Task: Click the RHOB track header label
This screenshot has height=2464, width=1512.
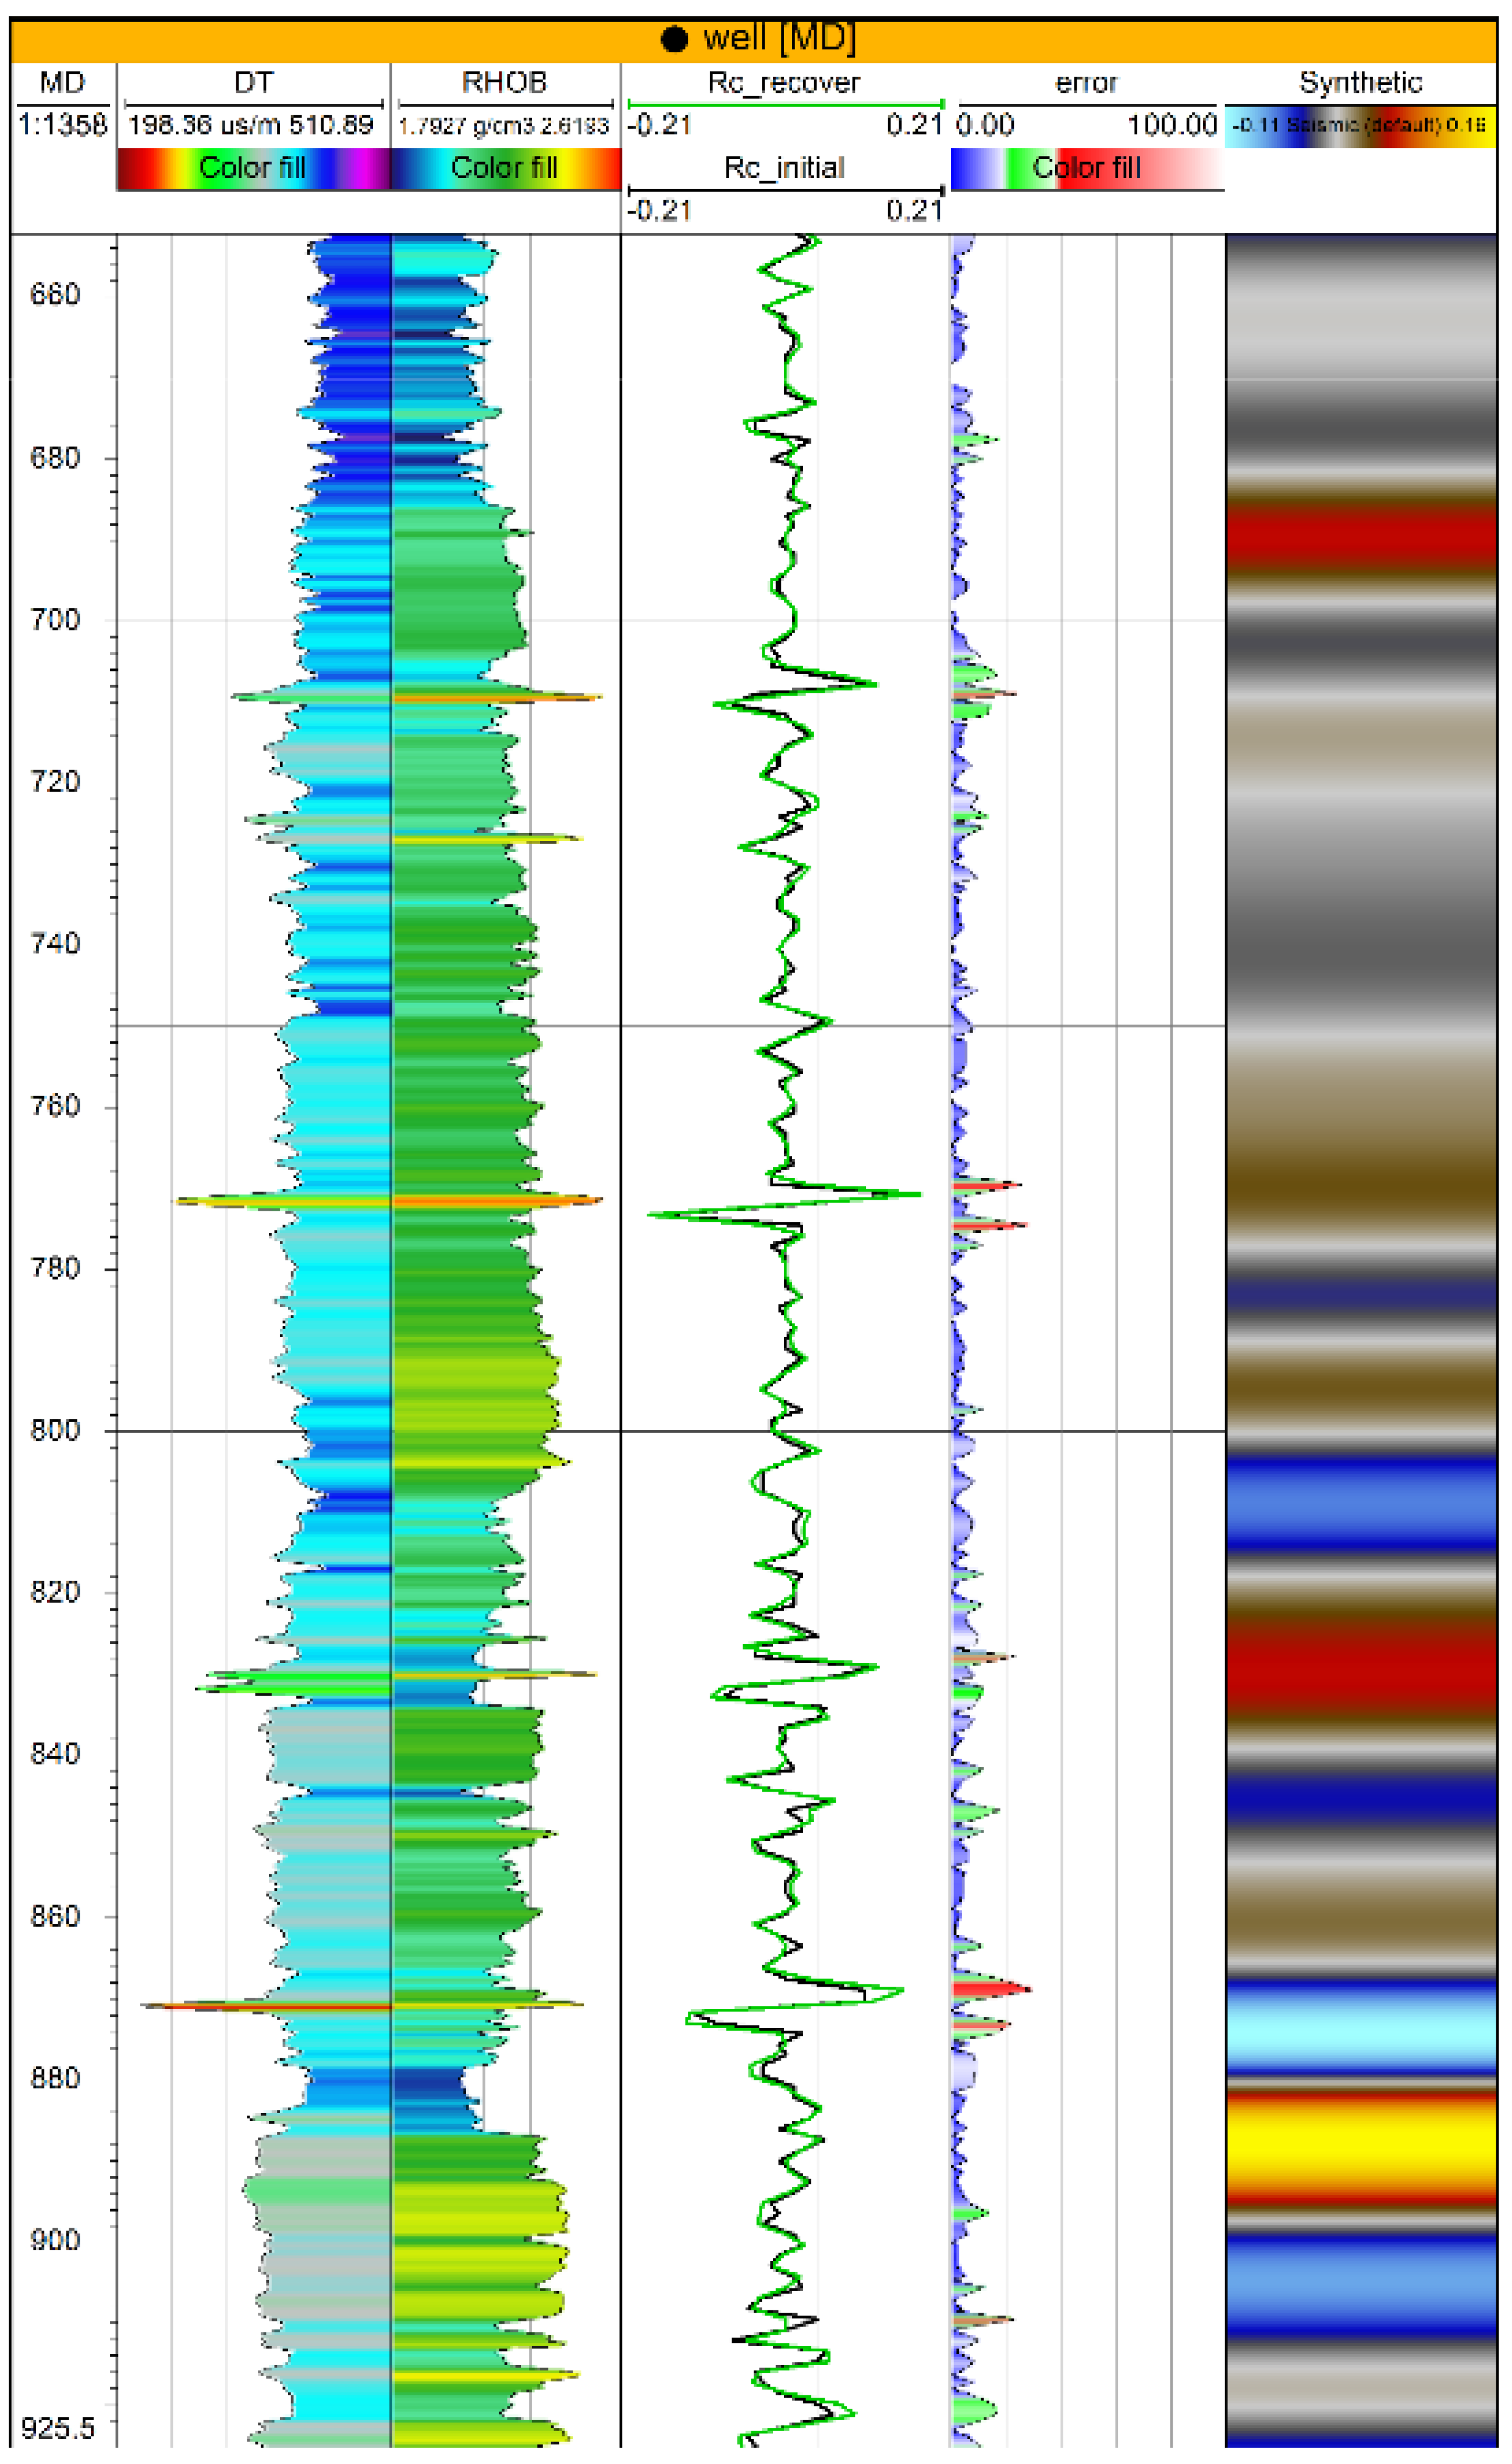Action: click(x=504, y=83)
